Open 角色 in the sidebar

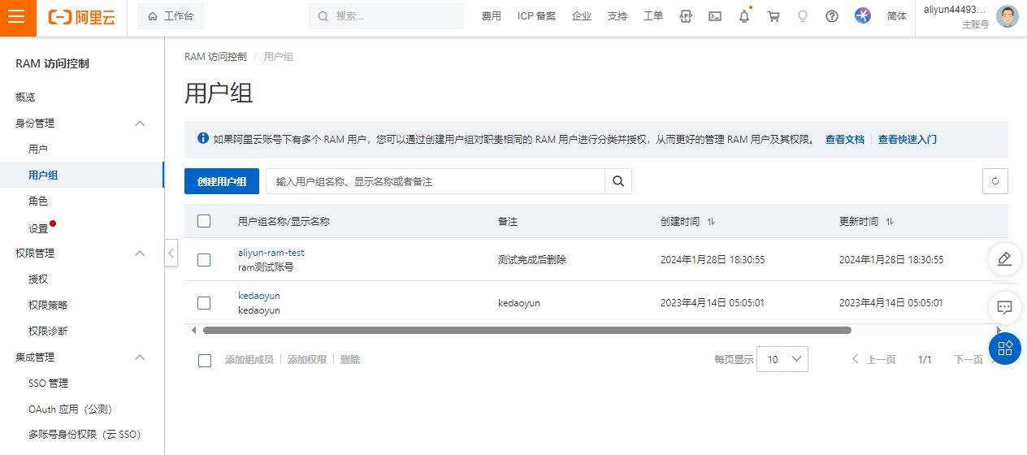(38, 201)
